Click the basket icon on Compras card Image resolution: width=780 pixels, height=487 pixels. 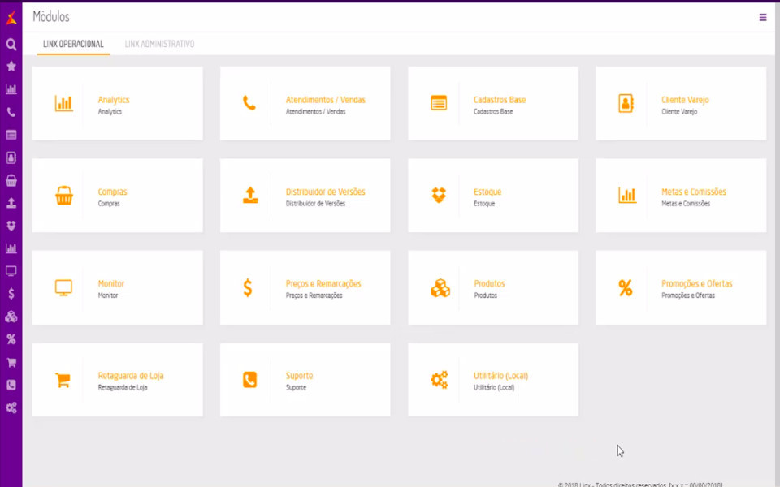(x=64, y=196)
